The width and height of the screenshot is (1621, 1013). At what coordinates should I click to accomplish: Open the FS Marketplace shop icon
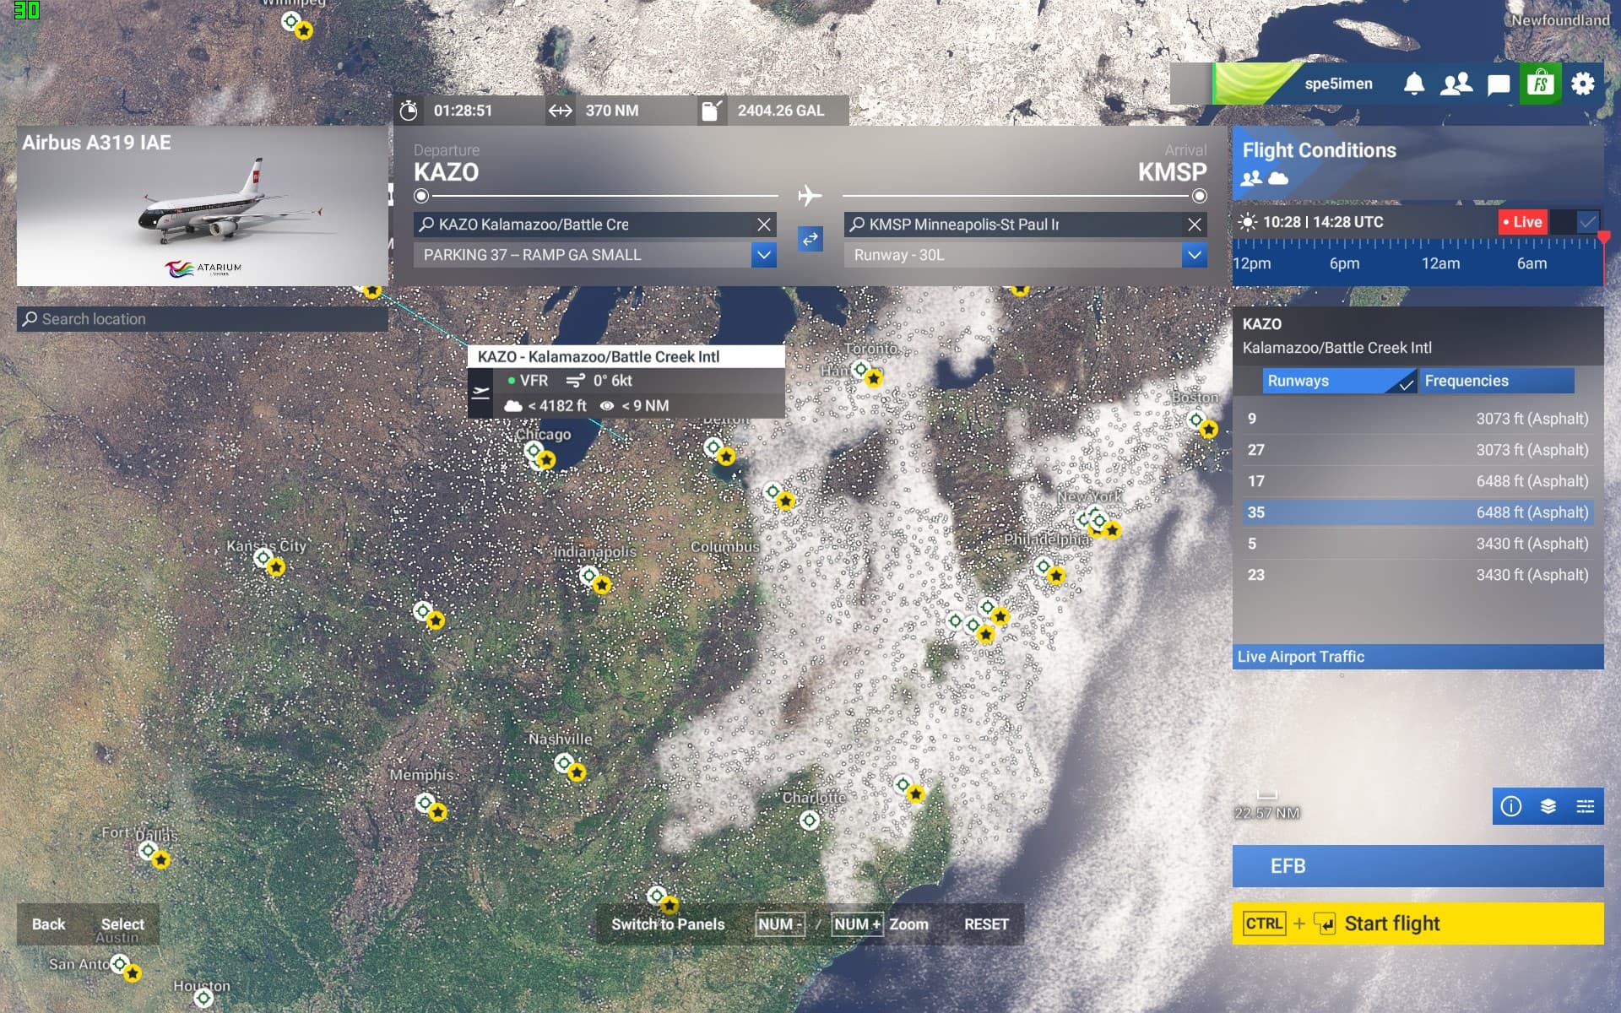tap(1541, 84)
